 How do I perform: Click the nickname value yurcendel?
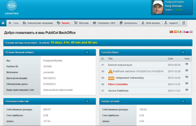pyautogui.click(x=48, y=72)
